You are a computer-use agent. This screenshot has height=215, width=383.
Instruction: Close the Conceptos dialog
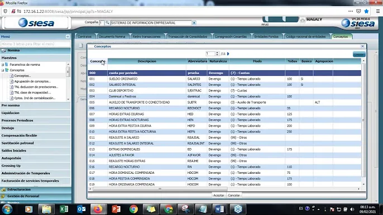click(363, 46)
